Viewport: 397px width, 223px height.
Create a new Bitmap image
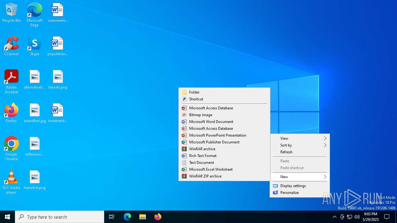click(x=224, y=115)
